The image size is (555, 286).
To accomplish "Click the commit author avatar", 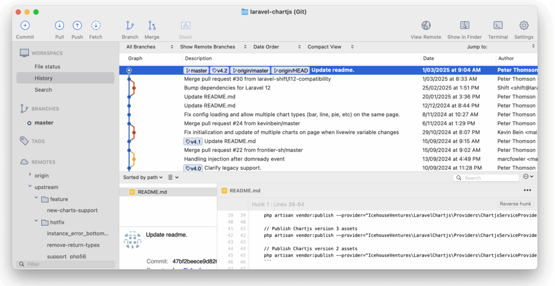I will (133, 240).
